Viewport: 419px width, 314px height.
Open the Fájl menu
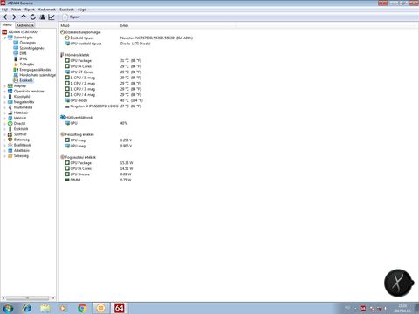point(5,10)
